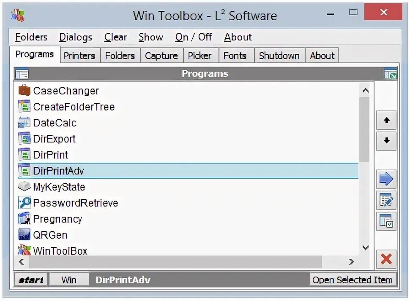Click the edit list pencil icon button
The width and height of the screenshot is (410, 301).
[386, 200]
